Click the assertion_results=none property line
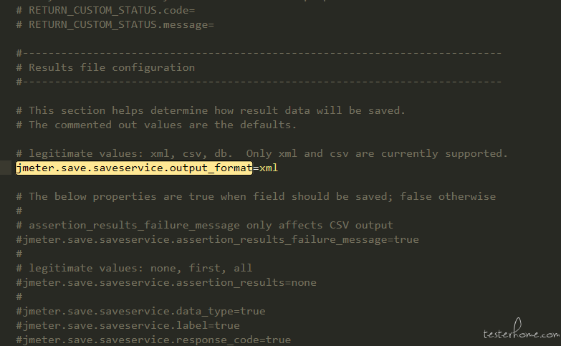Image resolution: width=561 pixels, height=346 pixels. pyautogui.click(x=166, y=282)
